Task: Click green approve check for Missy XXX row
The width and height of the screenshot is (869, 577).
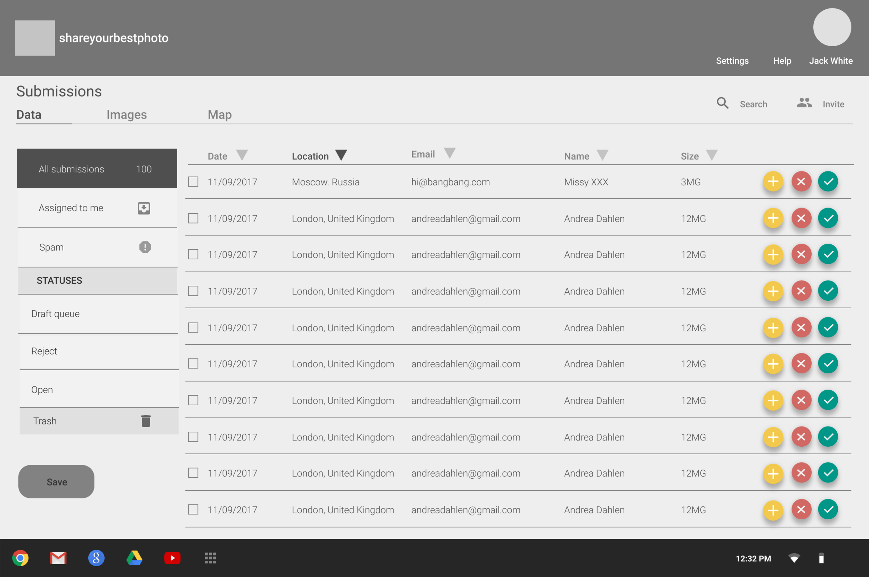Action: coord(828,181)
